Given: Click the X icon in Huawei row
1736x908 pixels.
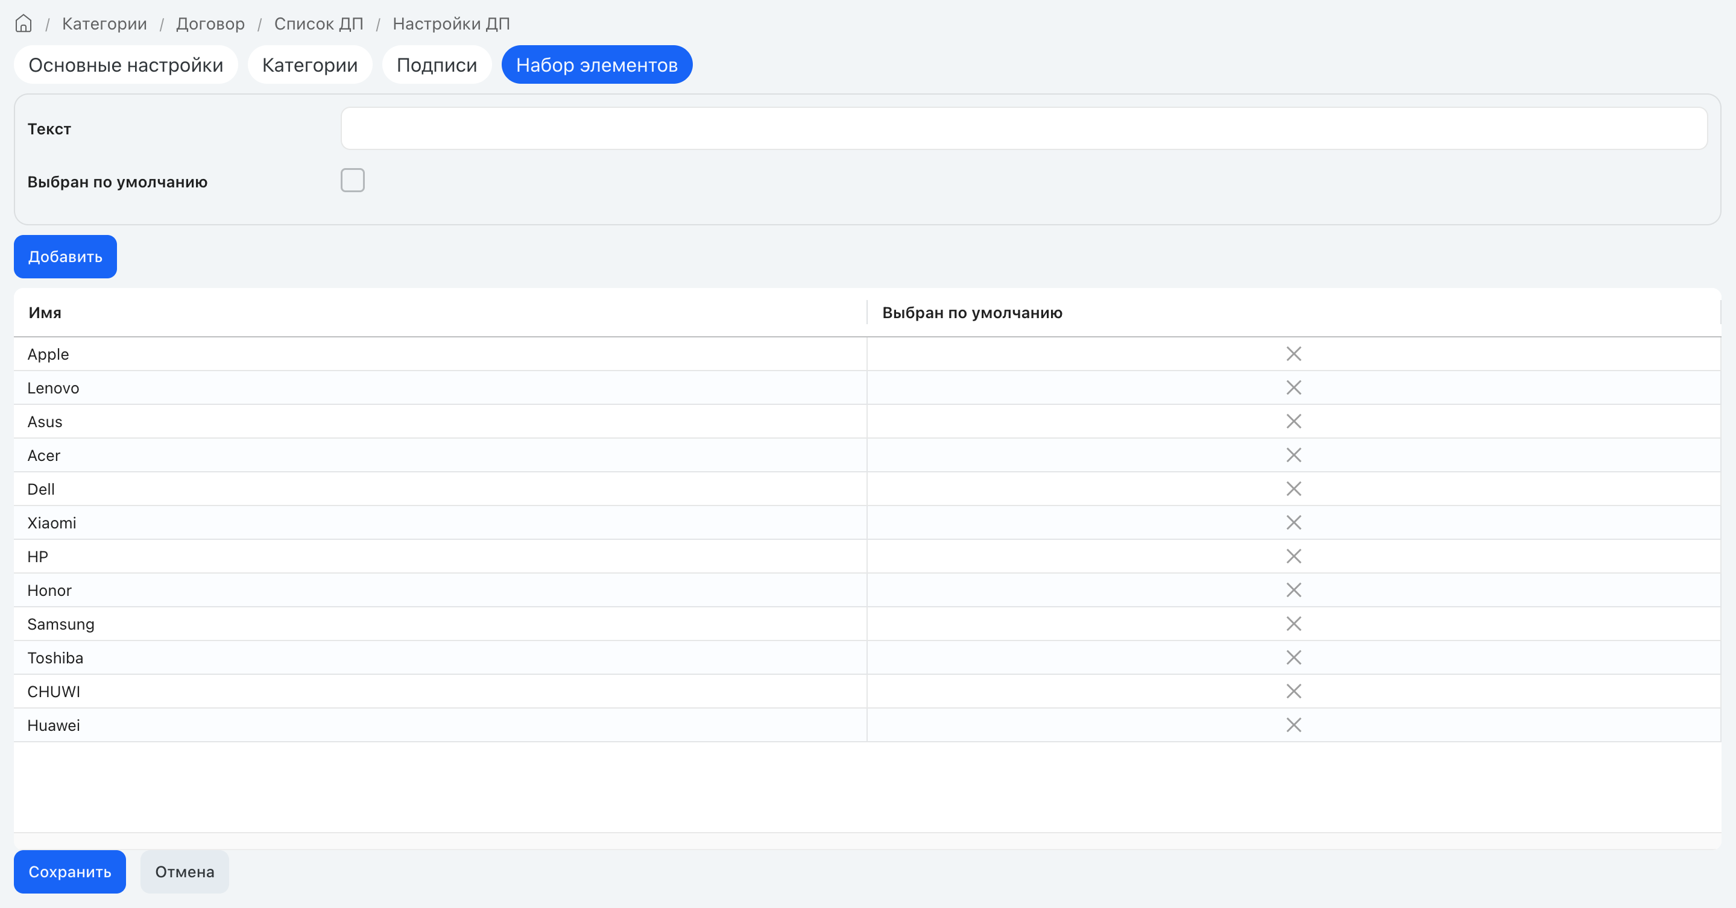Looking at the screenshot, I should [1293, 724].
